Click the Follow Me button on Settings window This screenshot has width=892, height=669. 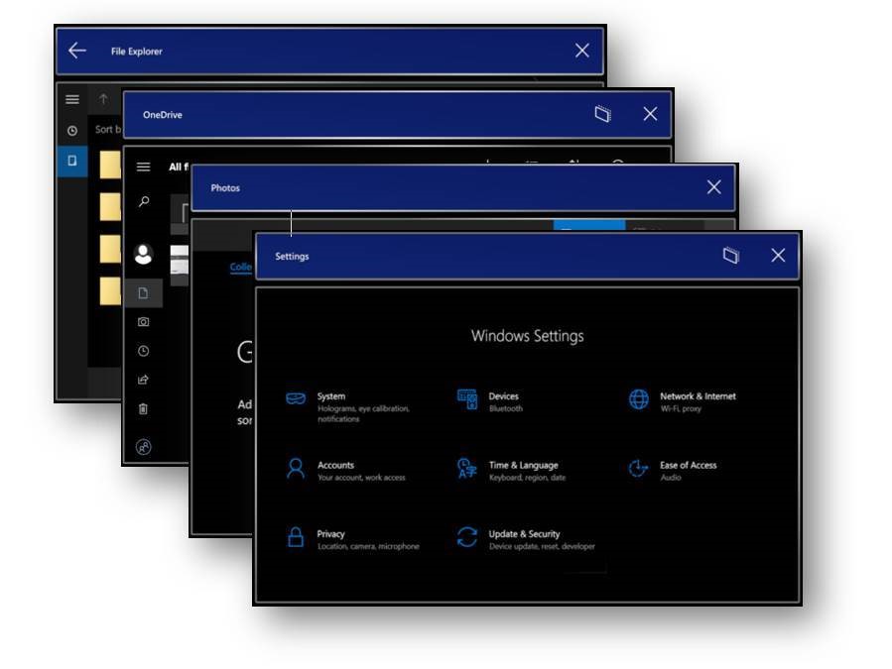click(x=730, y=256)
